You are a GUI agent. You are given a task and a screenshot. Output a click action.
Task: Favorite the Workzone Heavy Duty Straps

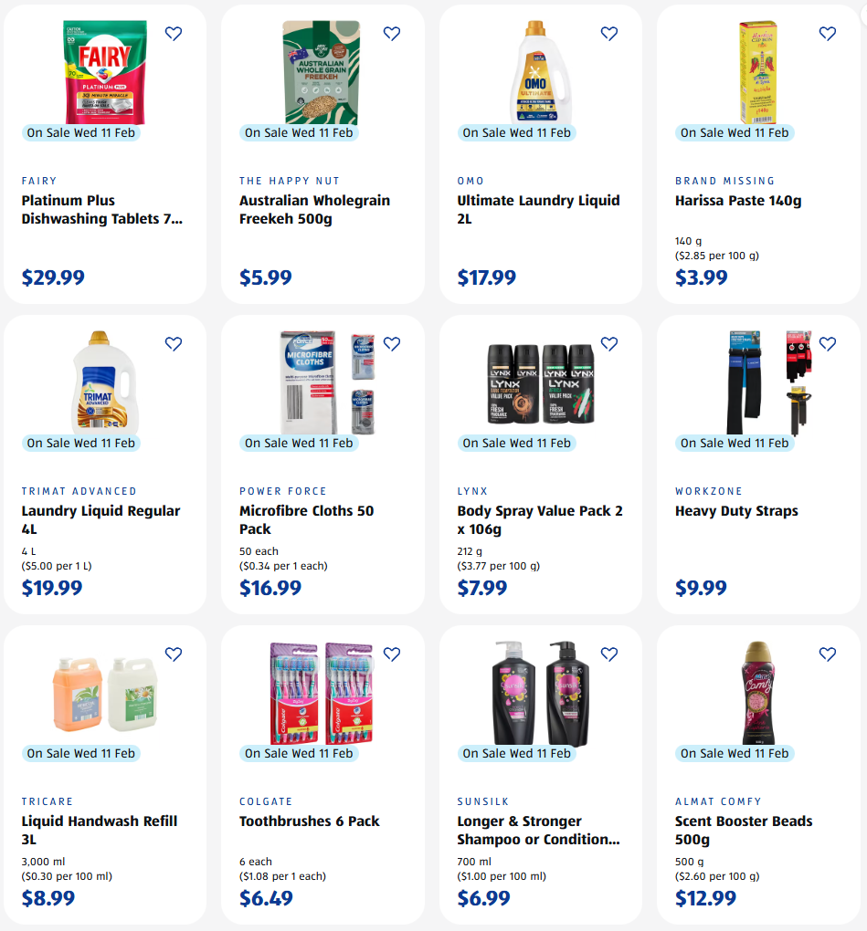[x=828, y=344]
